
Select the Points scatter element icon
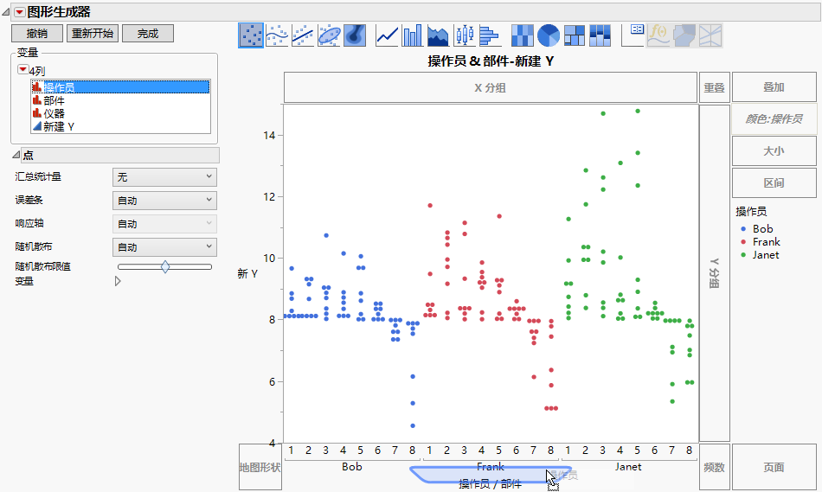(251, 35)
